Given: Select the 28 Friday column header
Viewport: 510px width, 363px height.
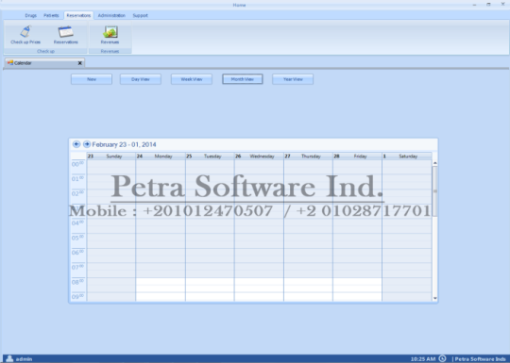Looking at the screenshot, I should (357, 157).
